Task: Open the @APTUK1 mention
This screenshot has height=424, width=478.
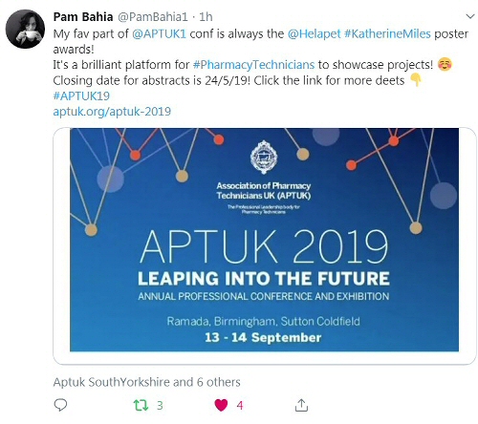Action: (159, 33)
